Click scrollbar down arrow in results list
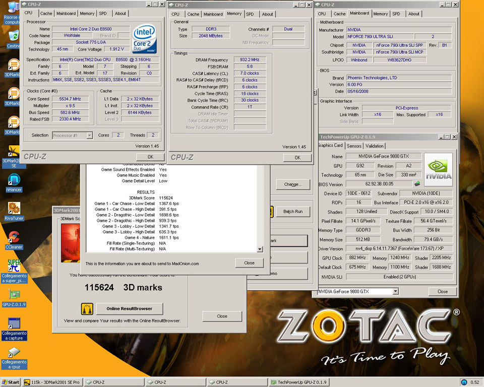 click(260, 249)
